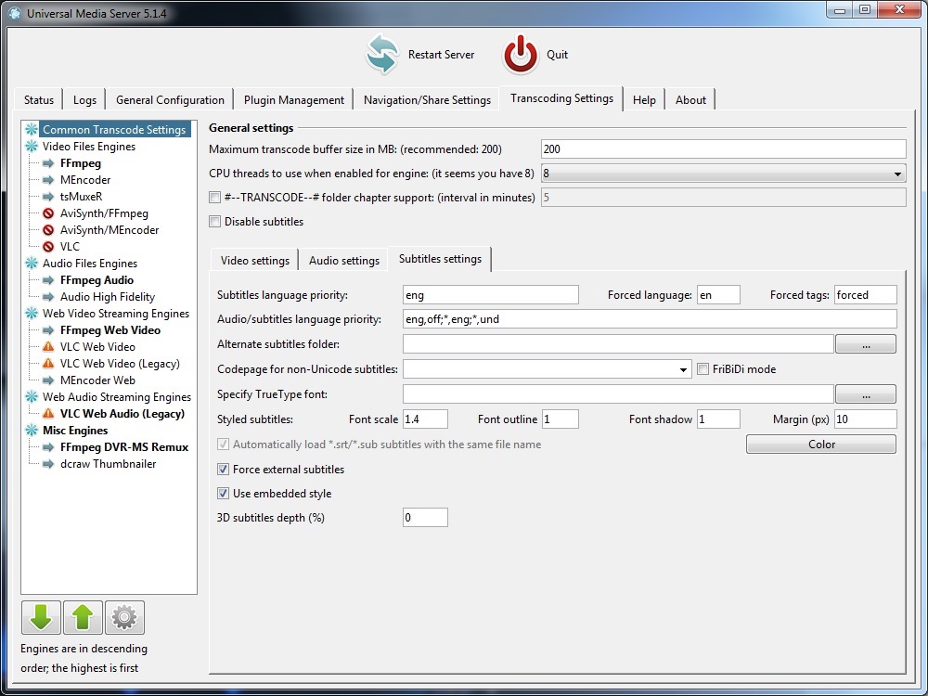Viewport: 928px width, 696px height.
Task: Click the Font shadow field
Action: (718, 419)
